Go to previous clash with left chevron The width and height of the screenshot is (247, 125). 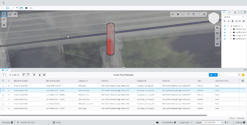click(10, 75)
